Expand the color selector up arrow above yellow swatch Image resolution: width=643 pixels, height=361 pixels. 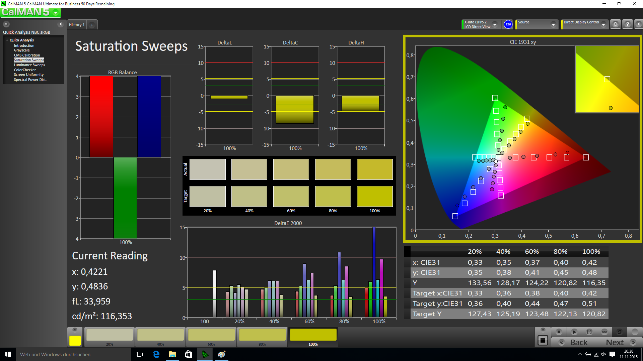(75, 330)
